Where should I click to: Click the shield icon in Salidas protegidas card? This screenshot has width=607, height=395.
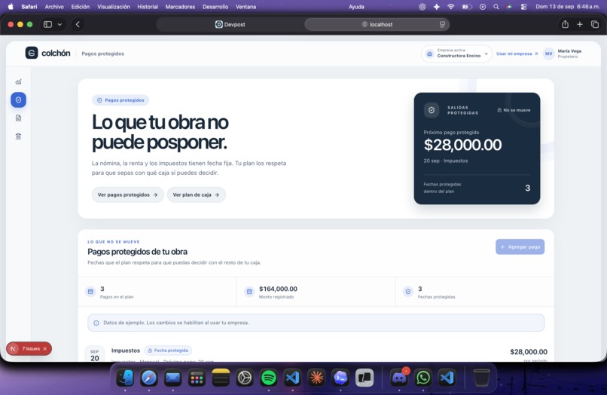coord(432,110)
